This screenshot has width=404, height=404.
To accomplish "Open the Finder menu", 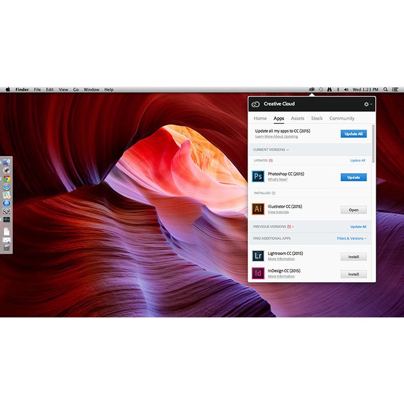I will tap(22, 89).
